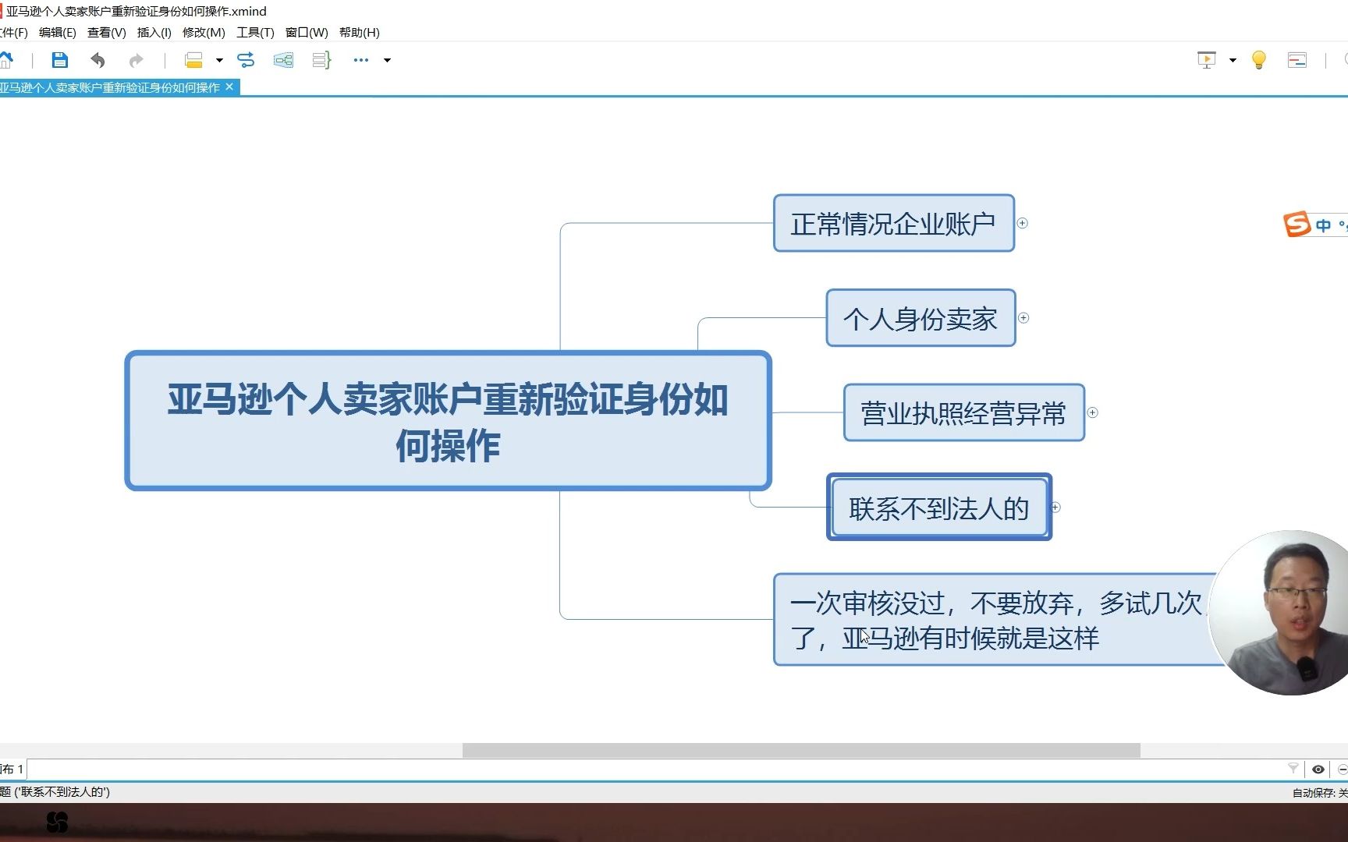This screenshot has width=1348, height=842.
Task: Click the Sogou input method S icon
Action: [1297, 225]
